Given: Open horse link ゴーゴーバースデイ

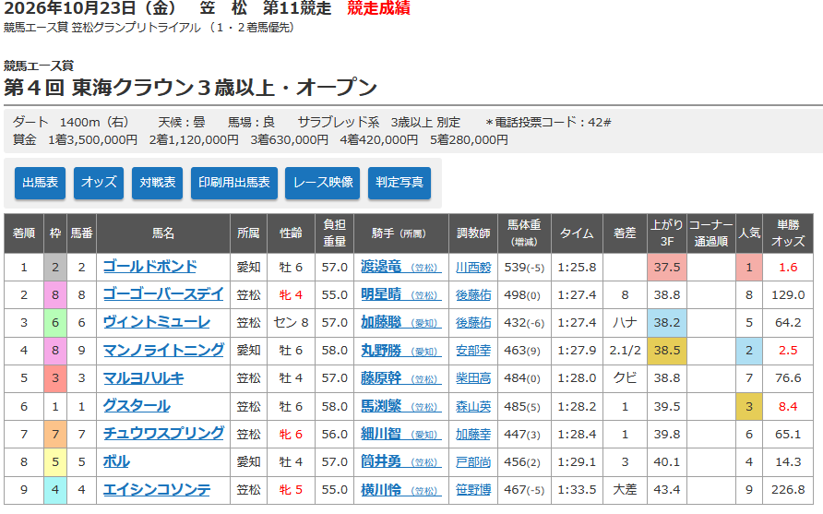Looking at the screenshot, I should pyautogui.click(x=163, y=294).
